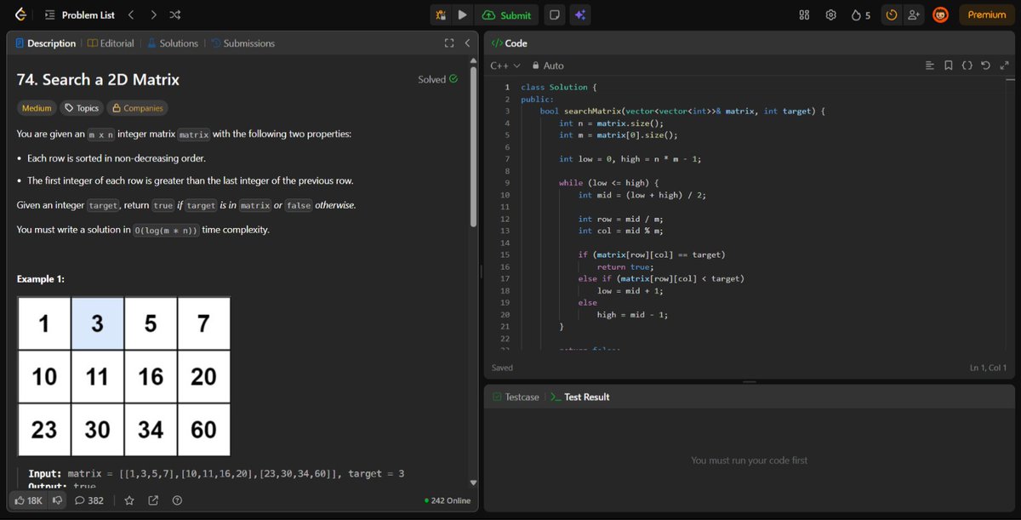Switch to the Editorial tab
1021x520 pixels.
coord(111,43)
